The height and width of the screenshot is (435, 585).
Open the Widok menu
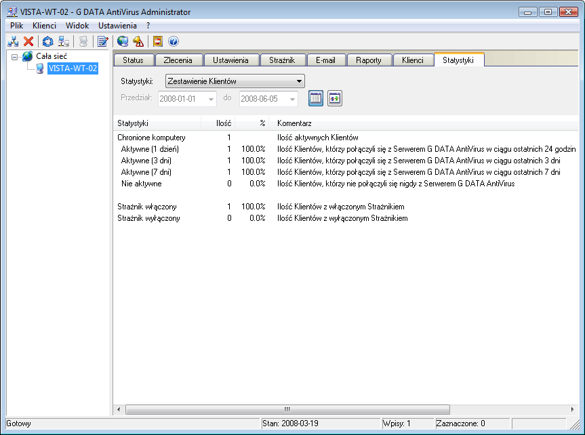point(77,25)
